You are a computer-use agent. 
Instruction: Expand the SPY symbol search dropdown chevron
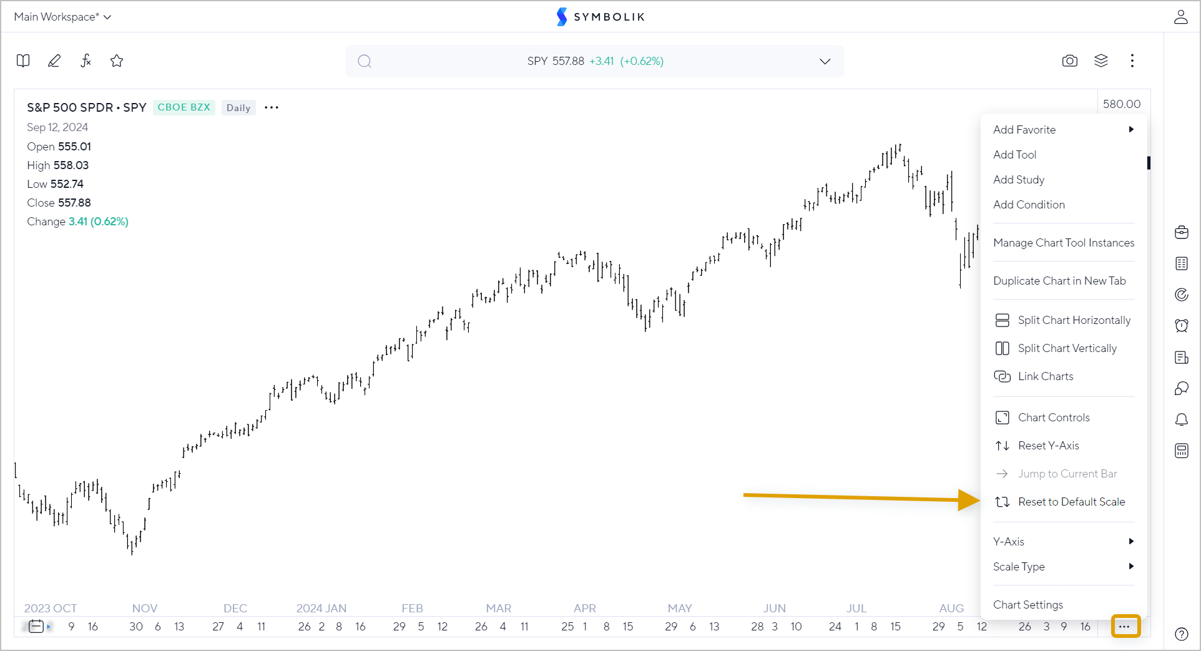[x=825, y=61]
